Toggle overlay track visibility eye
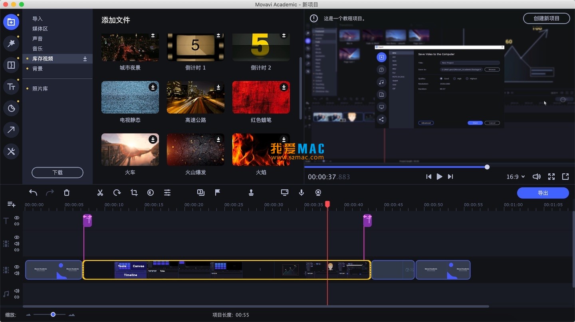 (17, 237)
